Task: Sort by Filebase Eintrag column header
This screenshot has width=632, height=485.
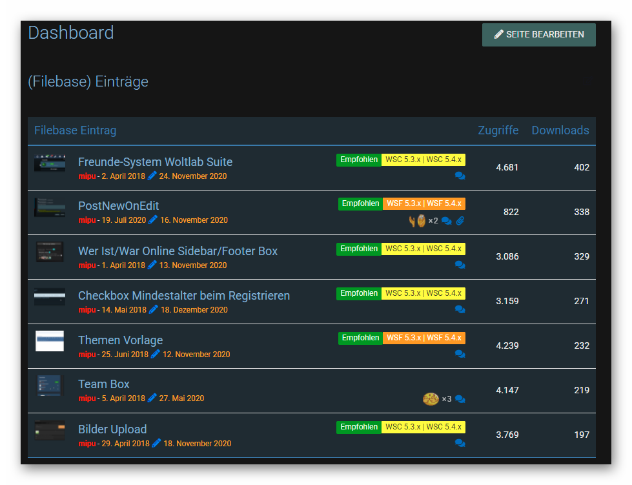Action: [75, 130]
